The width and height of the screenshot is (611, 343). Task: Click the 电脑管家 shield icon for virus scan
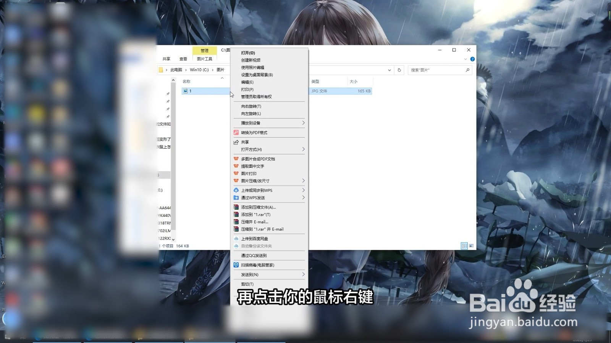[x=236, y=265]
